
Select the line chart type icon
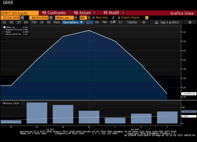tap(89, 22)
